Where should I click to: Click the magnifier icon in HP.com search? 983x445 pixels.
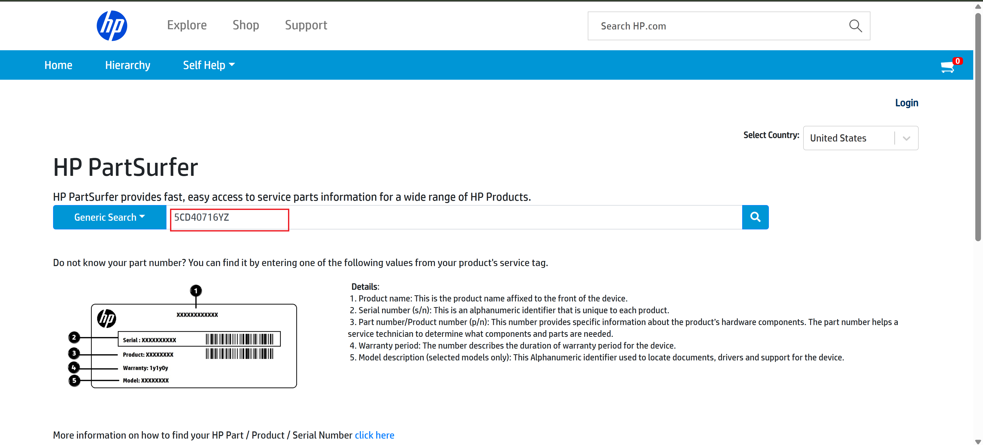pos(855,26)
